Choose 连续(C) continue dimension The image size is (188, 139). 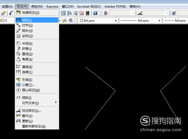[x=37, y=72]
